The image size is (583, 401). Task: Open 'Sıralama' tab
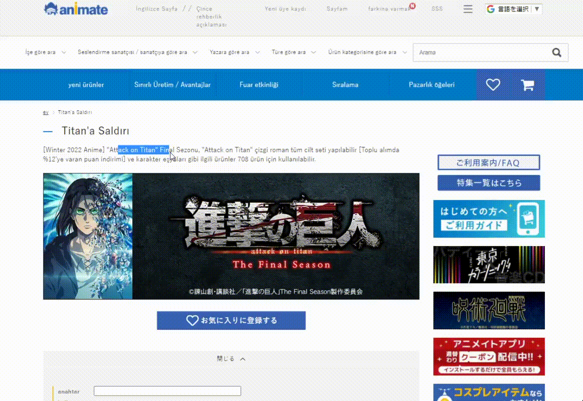345,85
